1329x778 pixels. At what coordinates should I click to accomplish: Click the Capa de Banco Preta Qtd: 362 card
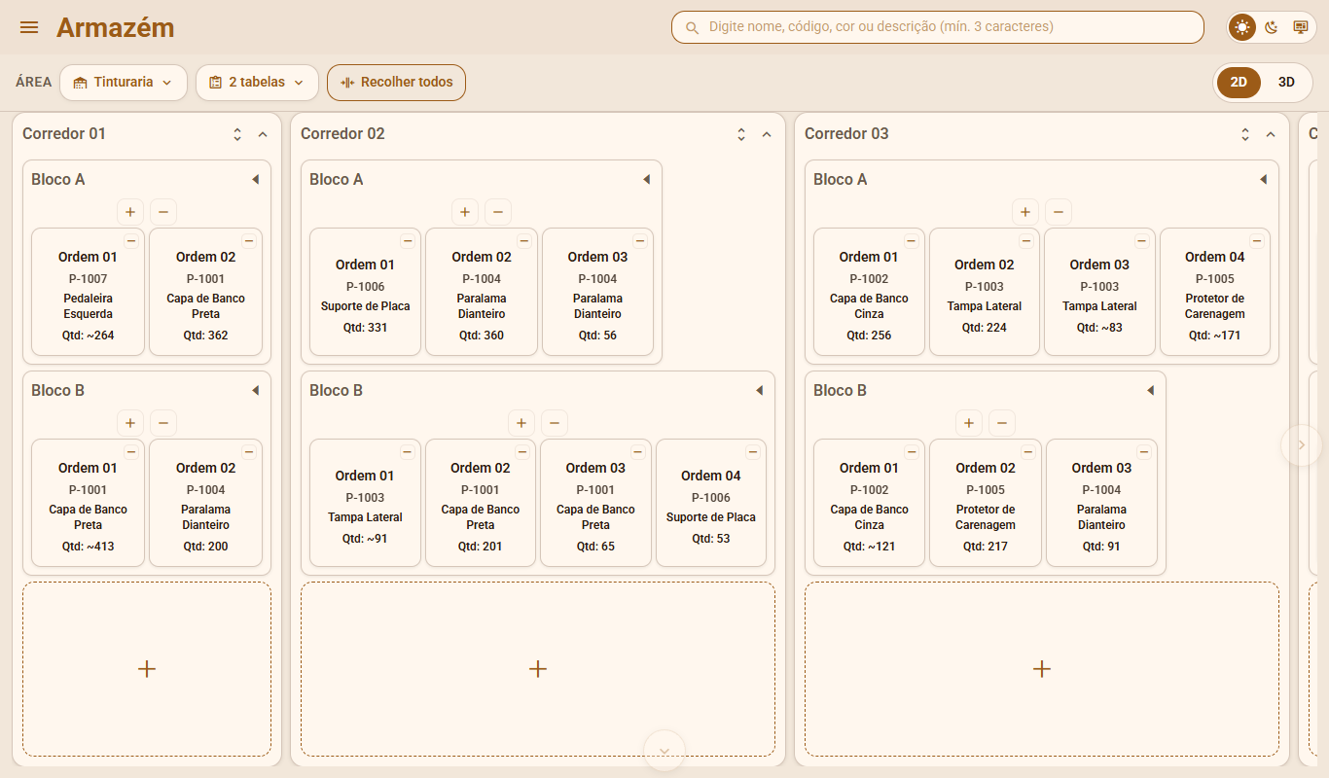[x=205, y=292]
